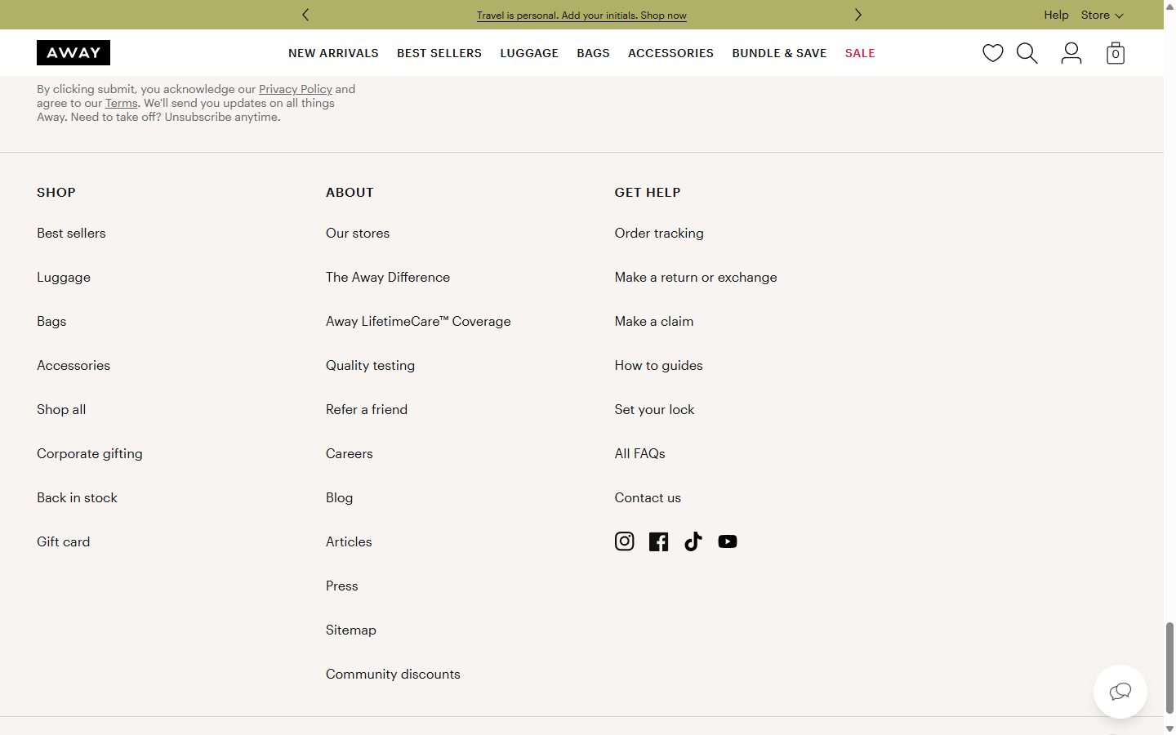
Task: Open the Gift card link
Action: click(64, 541)
